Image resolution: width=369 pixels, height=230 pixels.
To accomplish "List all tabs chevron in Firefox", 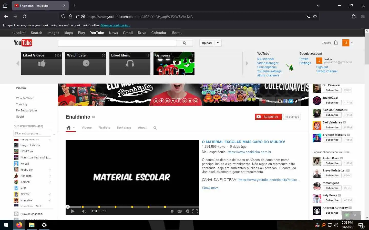I will [x=318, y=6].
